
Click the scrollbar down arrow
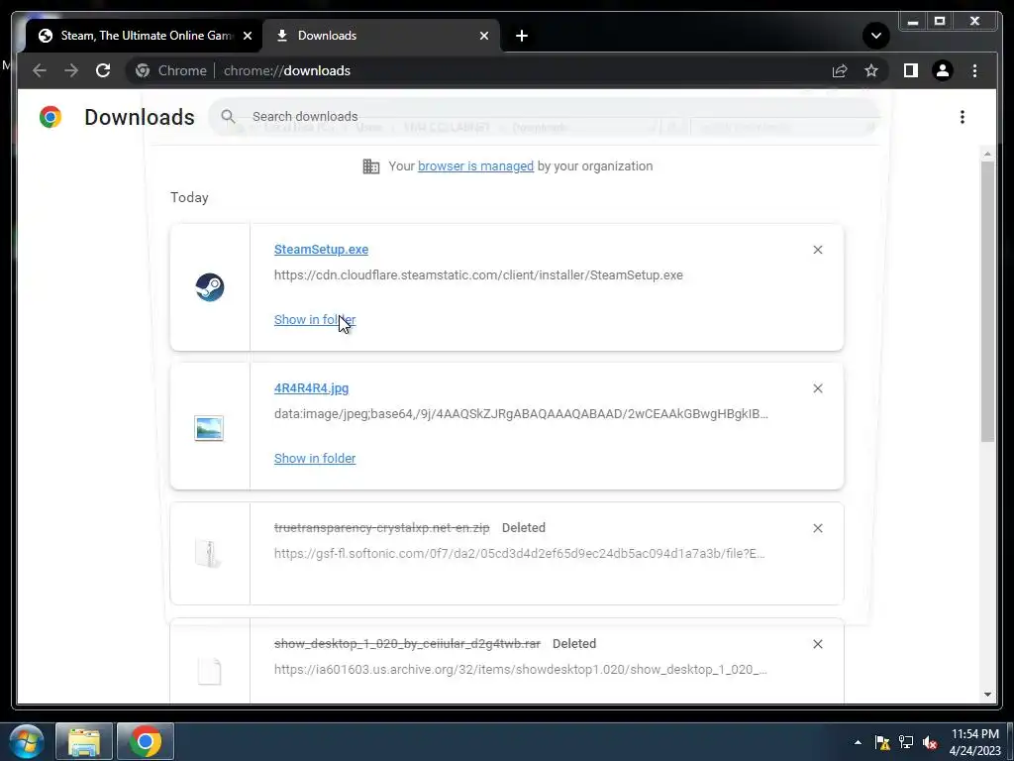tap(987, 695)
